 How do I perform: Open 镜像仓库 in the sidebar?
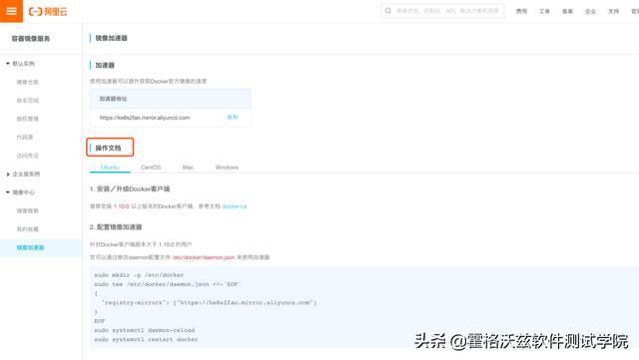[27, 82]
